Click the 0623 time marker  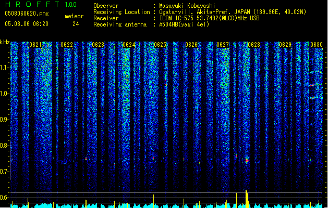click(x=98, y=45)
